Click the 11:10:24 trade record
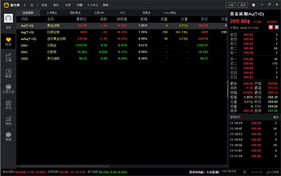This screenshot has width=281, height=176. (254, 123)
